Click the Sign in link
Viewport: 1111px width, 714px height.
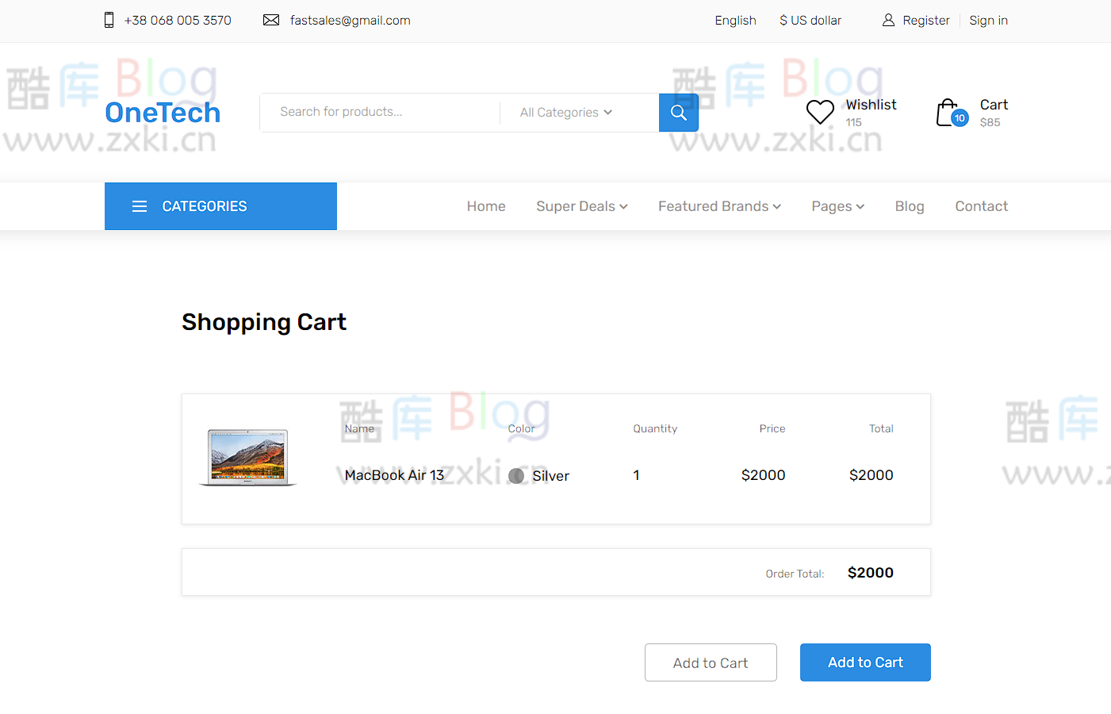(x=988, y=21)
